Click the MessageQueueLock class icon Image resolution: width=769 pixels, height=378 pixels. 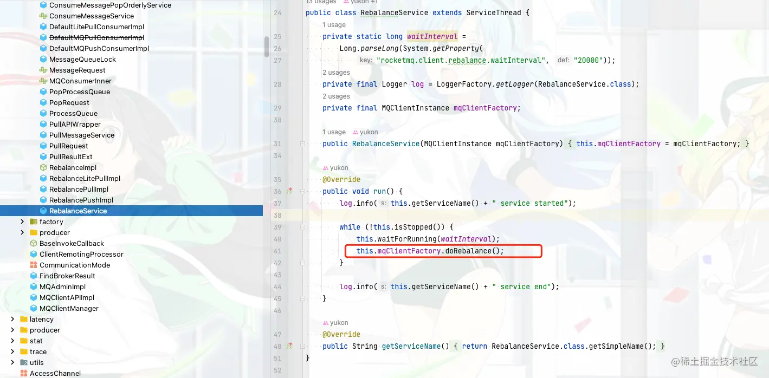pyautogui.click(x=43, y=59)
